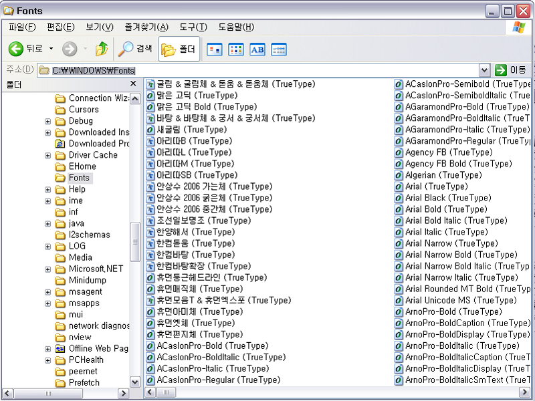Screen dimensions: 535x401
Task: Click the green Back (뒤로) arrow icon
Action: tap(15, 49)
